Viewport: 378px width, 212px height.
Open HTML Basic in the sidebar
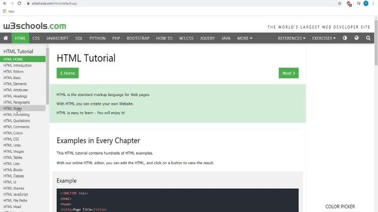(22, 78)
